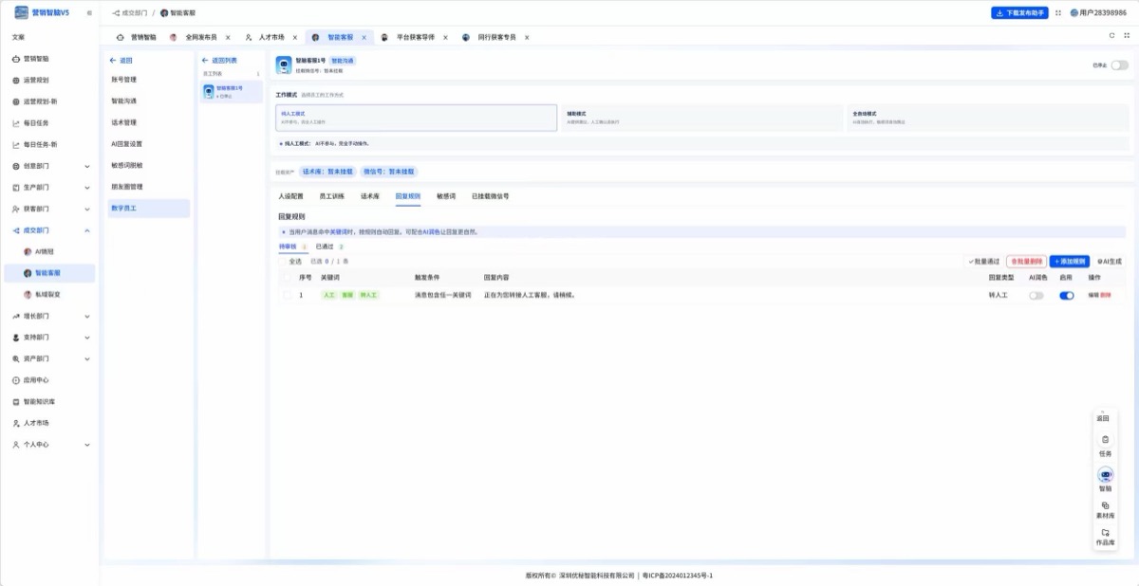Open 账号管理 in the secondary menu

[124, 80]
